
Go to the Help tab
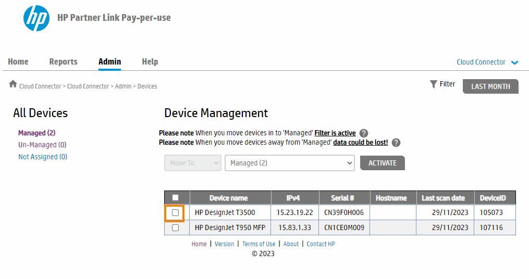tap(150, 61)
